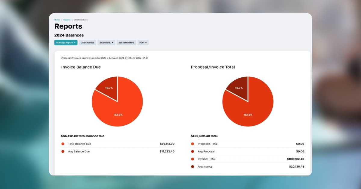Viewport: 361px width, 189px height.
Task: Select the Avg Proposal label
Action: (206, 151)
